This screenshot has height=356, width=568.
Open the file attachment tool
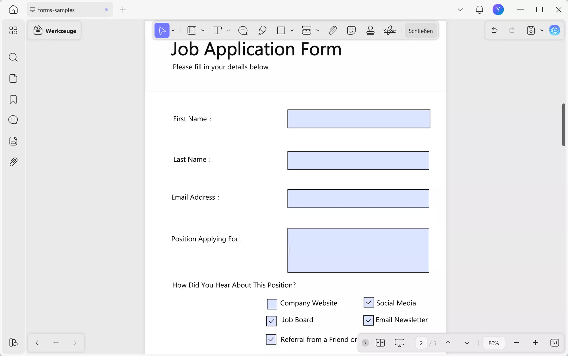click(333, 30)
